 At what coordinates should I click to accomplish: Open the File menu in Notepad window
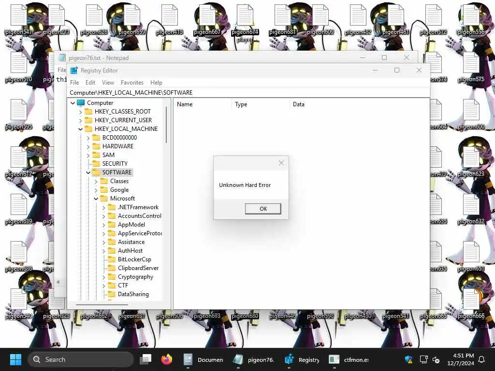pyautogui.click(x=62, y=70)
